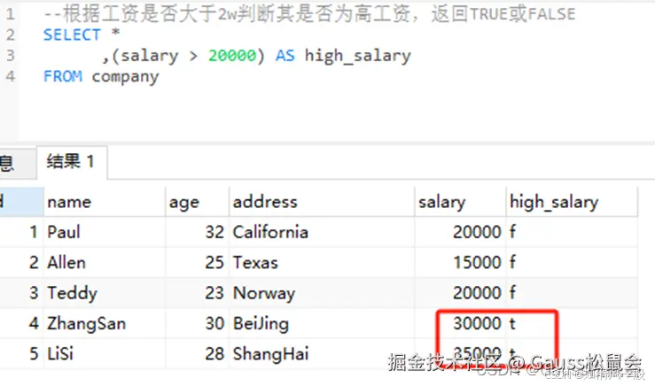The height and width of the screenshot is (386, 655).
Task: Sort by the name column header
Action: (x=105, y=202)
